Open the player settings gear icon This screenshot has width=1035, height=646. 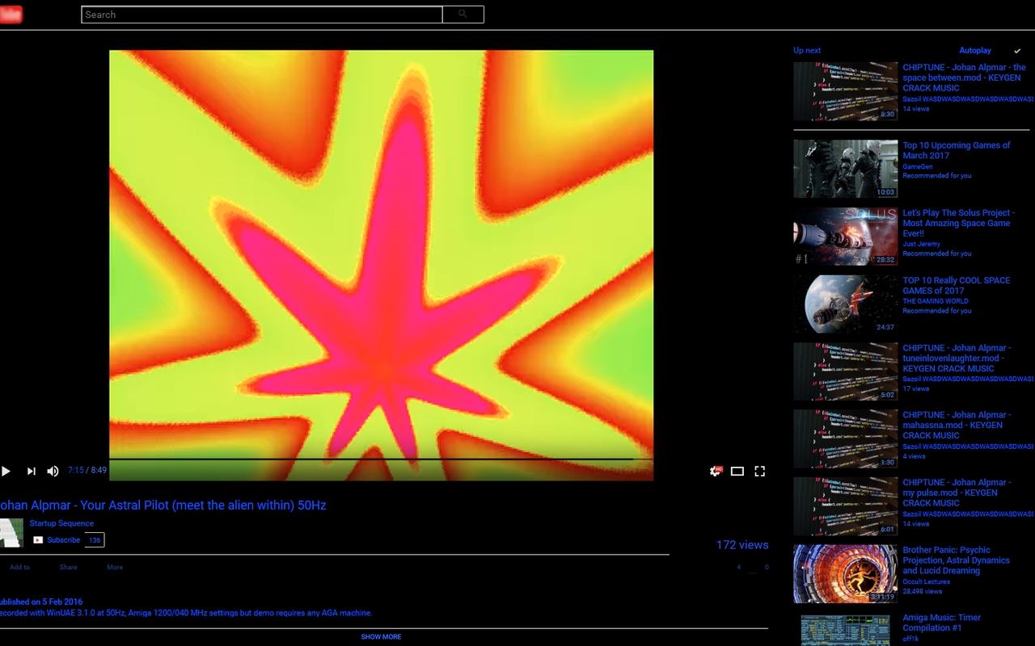tap(715, 472)
